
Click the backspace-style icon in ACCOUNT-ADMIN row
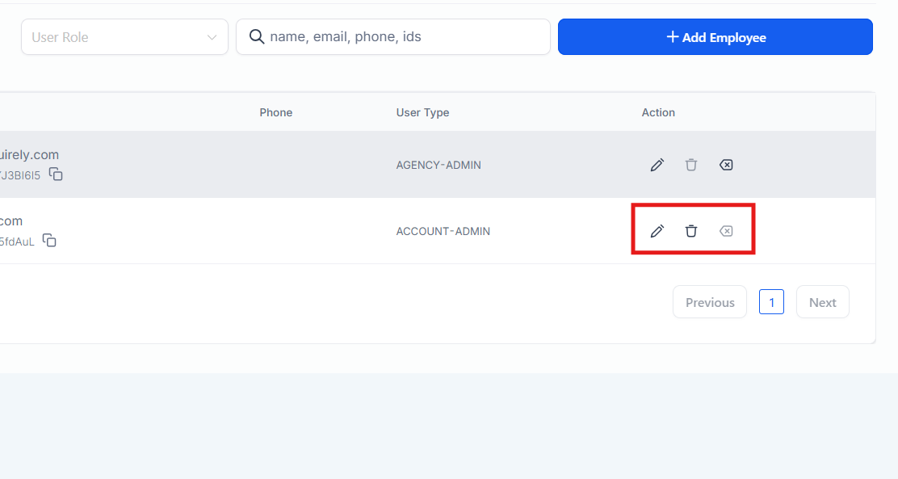coord(726,231)
